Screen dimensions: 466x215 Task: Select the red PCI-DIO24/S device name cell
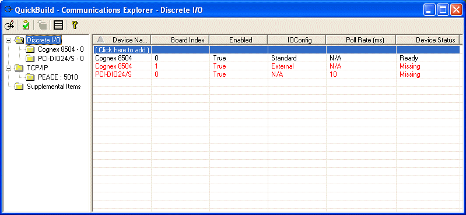(114, 74)
